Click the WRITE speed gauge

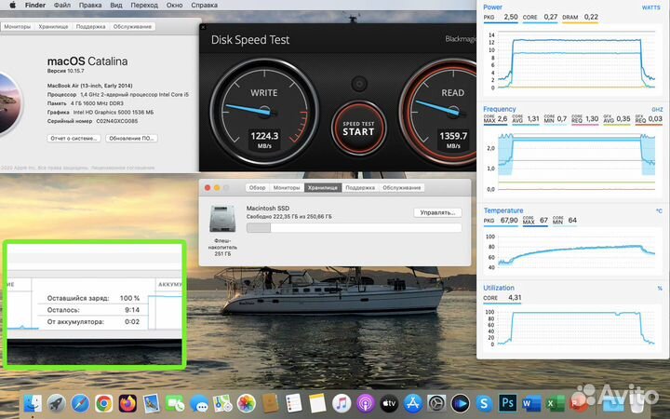(264, 112)
